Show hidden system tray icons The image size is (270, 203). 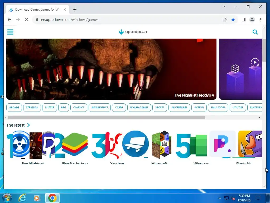(220, 198)
